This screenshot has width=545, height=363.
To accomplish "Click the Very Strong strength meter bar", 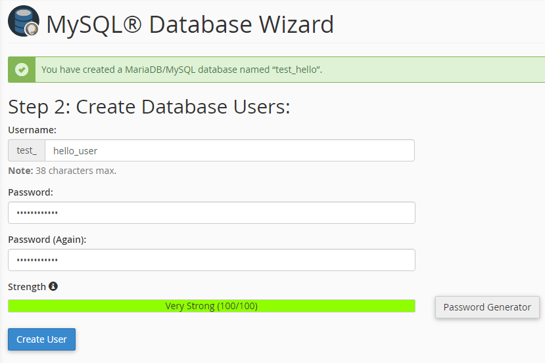I will click(x=211, y=306).
